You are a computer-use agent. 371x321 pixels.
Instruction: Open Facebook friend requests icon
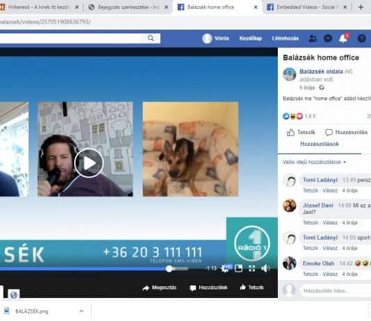tap(313, 38)
